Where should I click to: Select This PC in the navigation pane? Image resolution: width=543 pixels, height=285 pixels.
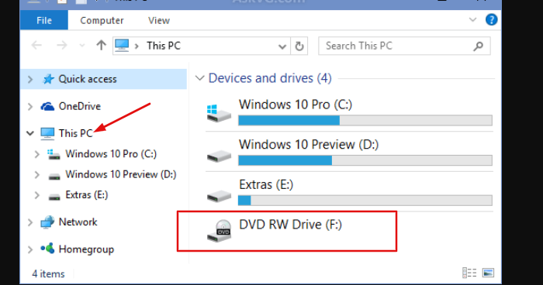76,133
